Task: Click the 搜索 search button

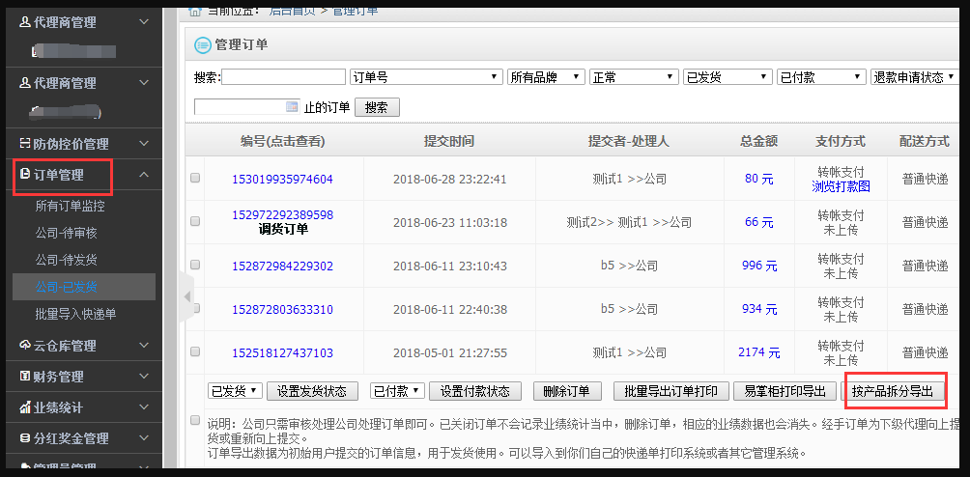Action: (377, 107)
